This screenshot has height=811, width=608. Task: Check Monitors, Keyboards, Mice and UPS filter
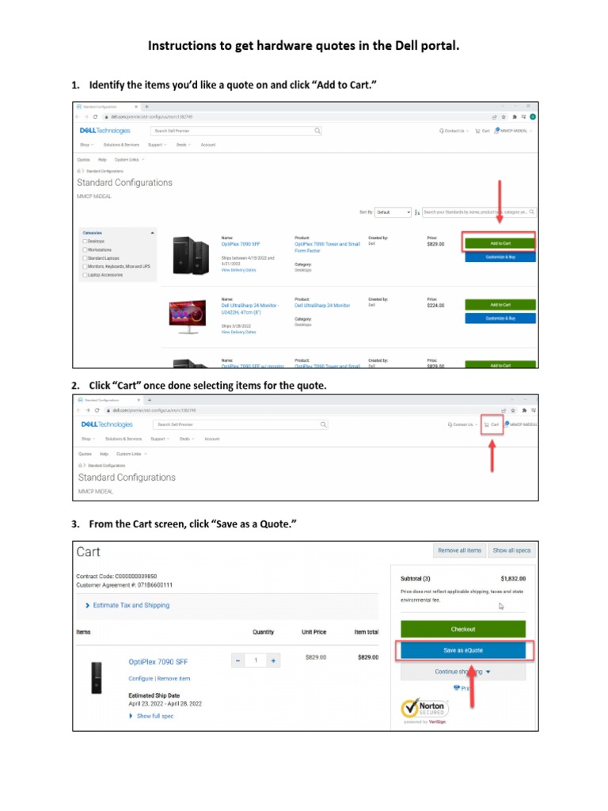coord(85,266)
